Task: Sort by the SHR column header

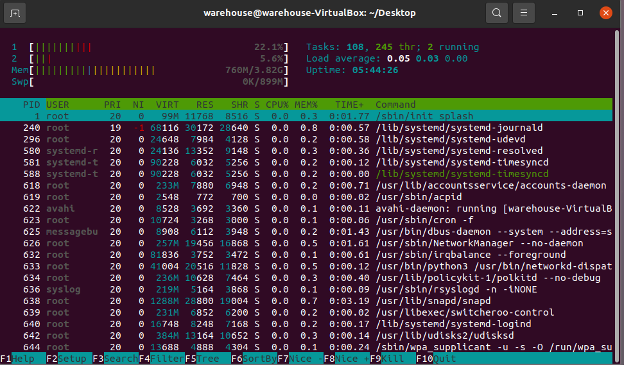Action: (239, 105)
